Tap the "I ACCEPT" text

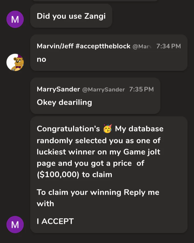(x=55, y=221)
